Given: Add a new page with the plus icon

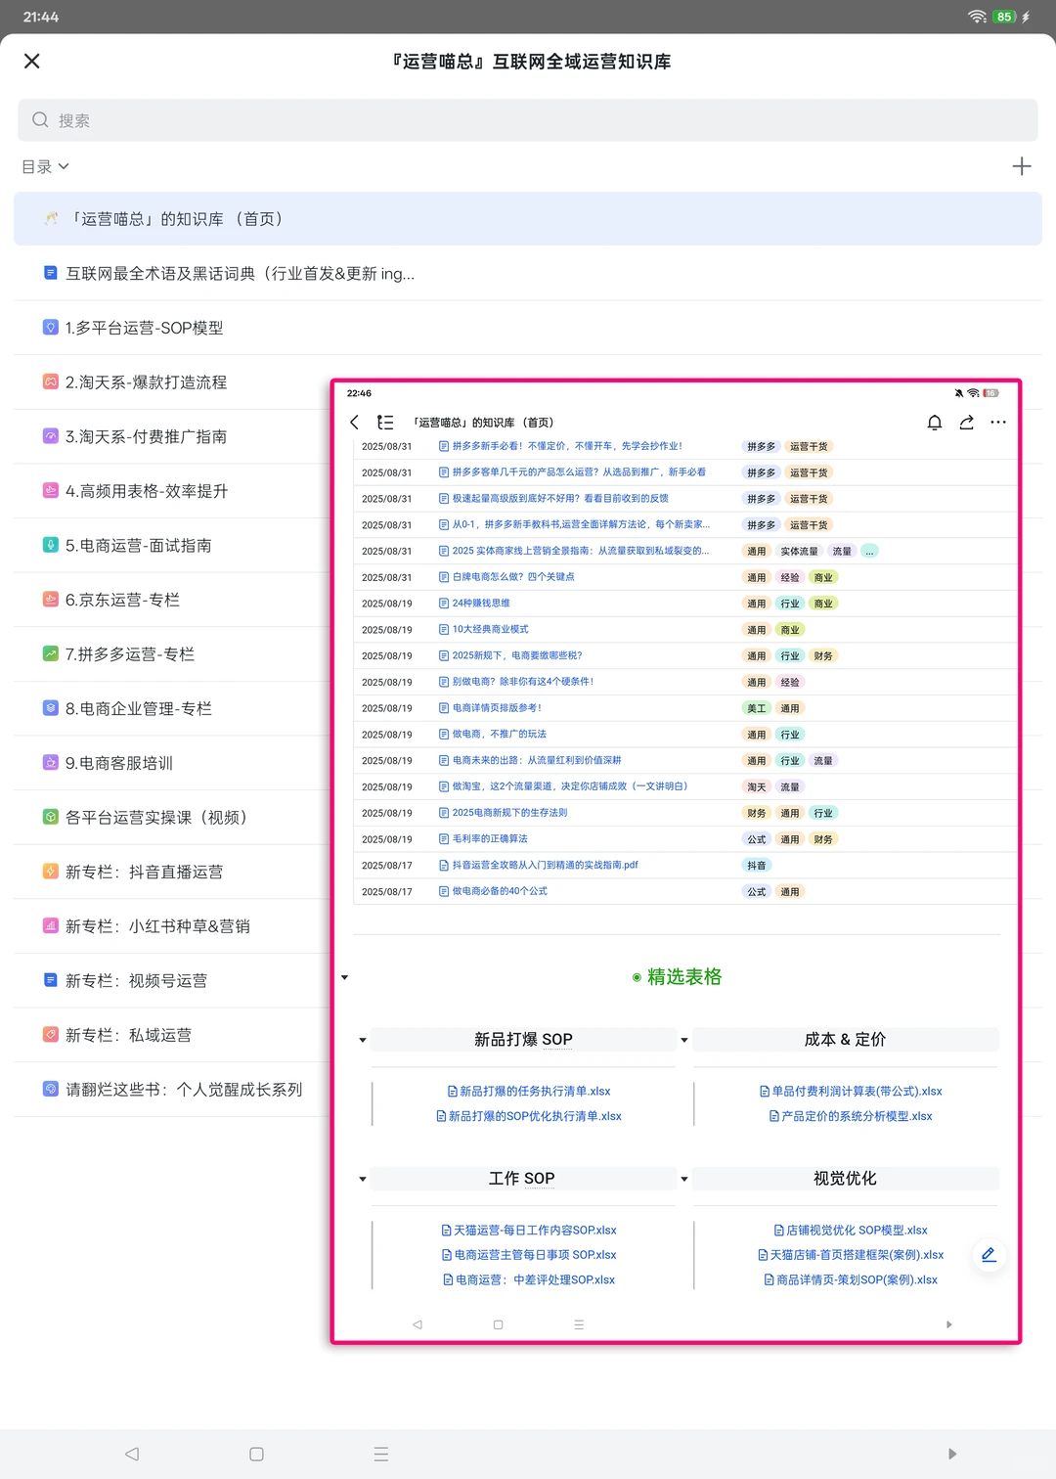Looking at the screenshot, I should (1022, 165).
